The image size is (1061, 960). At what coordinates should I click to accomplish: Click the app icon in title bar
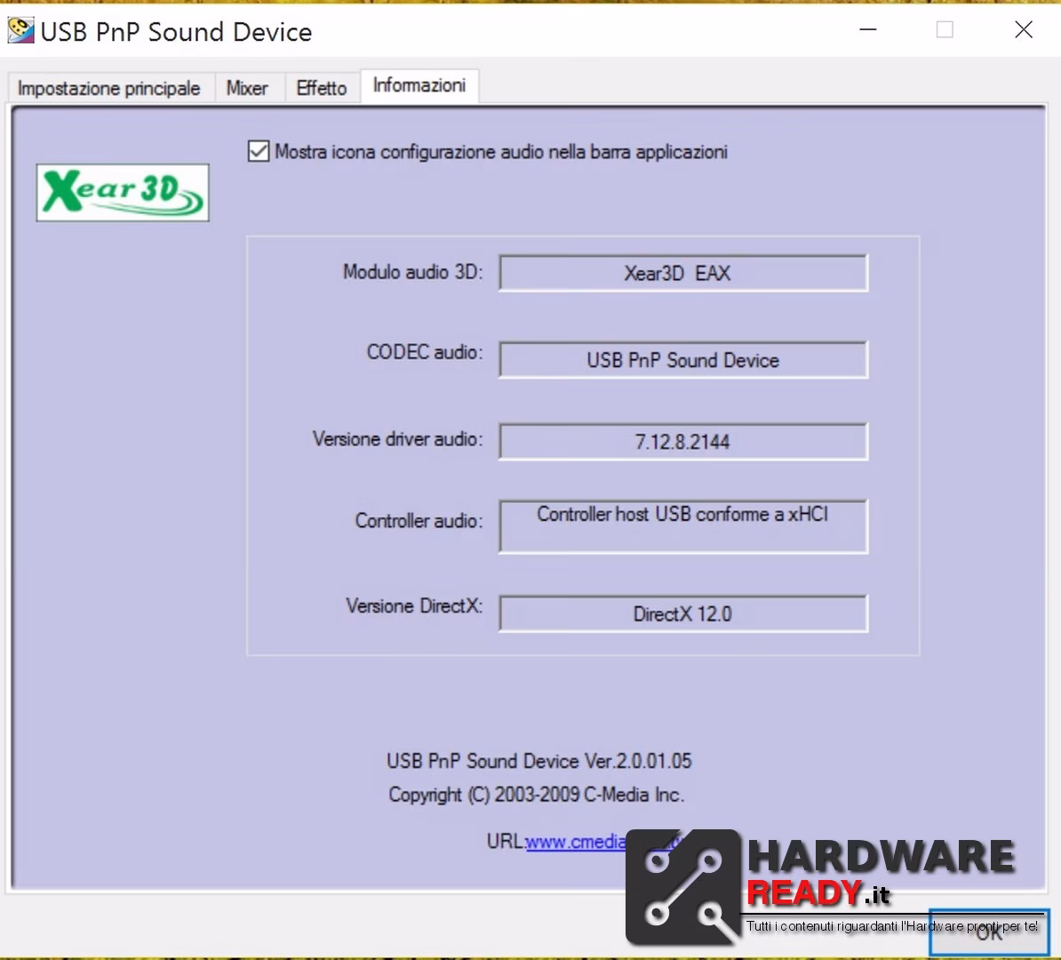[x=20, y=30]
